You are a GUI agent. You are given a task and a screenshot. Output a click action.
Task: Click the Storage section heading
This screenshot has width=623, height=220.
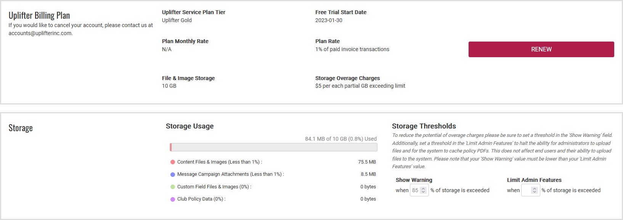21,128
